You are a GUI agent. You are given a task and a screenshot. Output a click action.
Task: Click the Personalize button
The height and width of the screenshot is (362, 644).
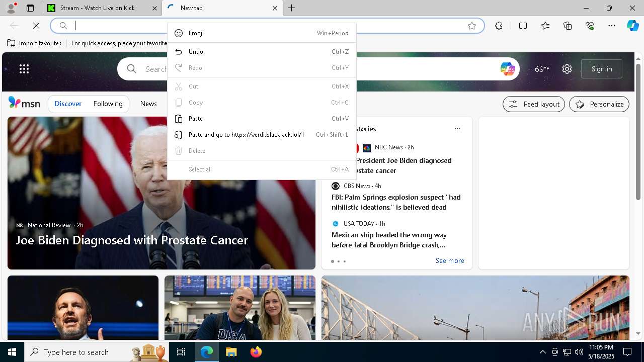click(599, 104)
